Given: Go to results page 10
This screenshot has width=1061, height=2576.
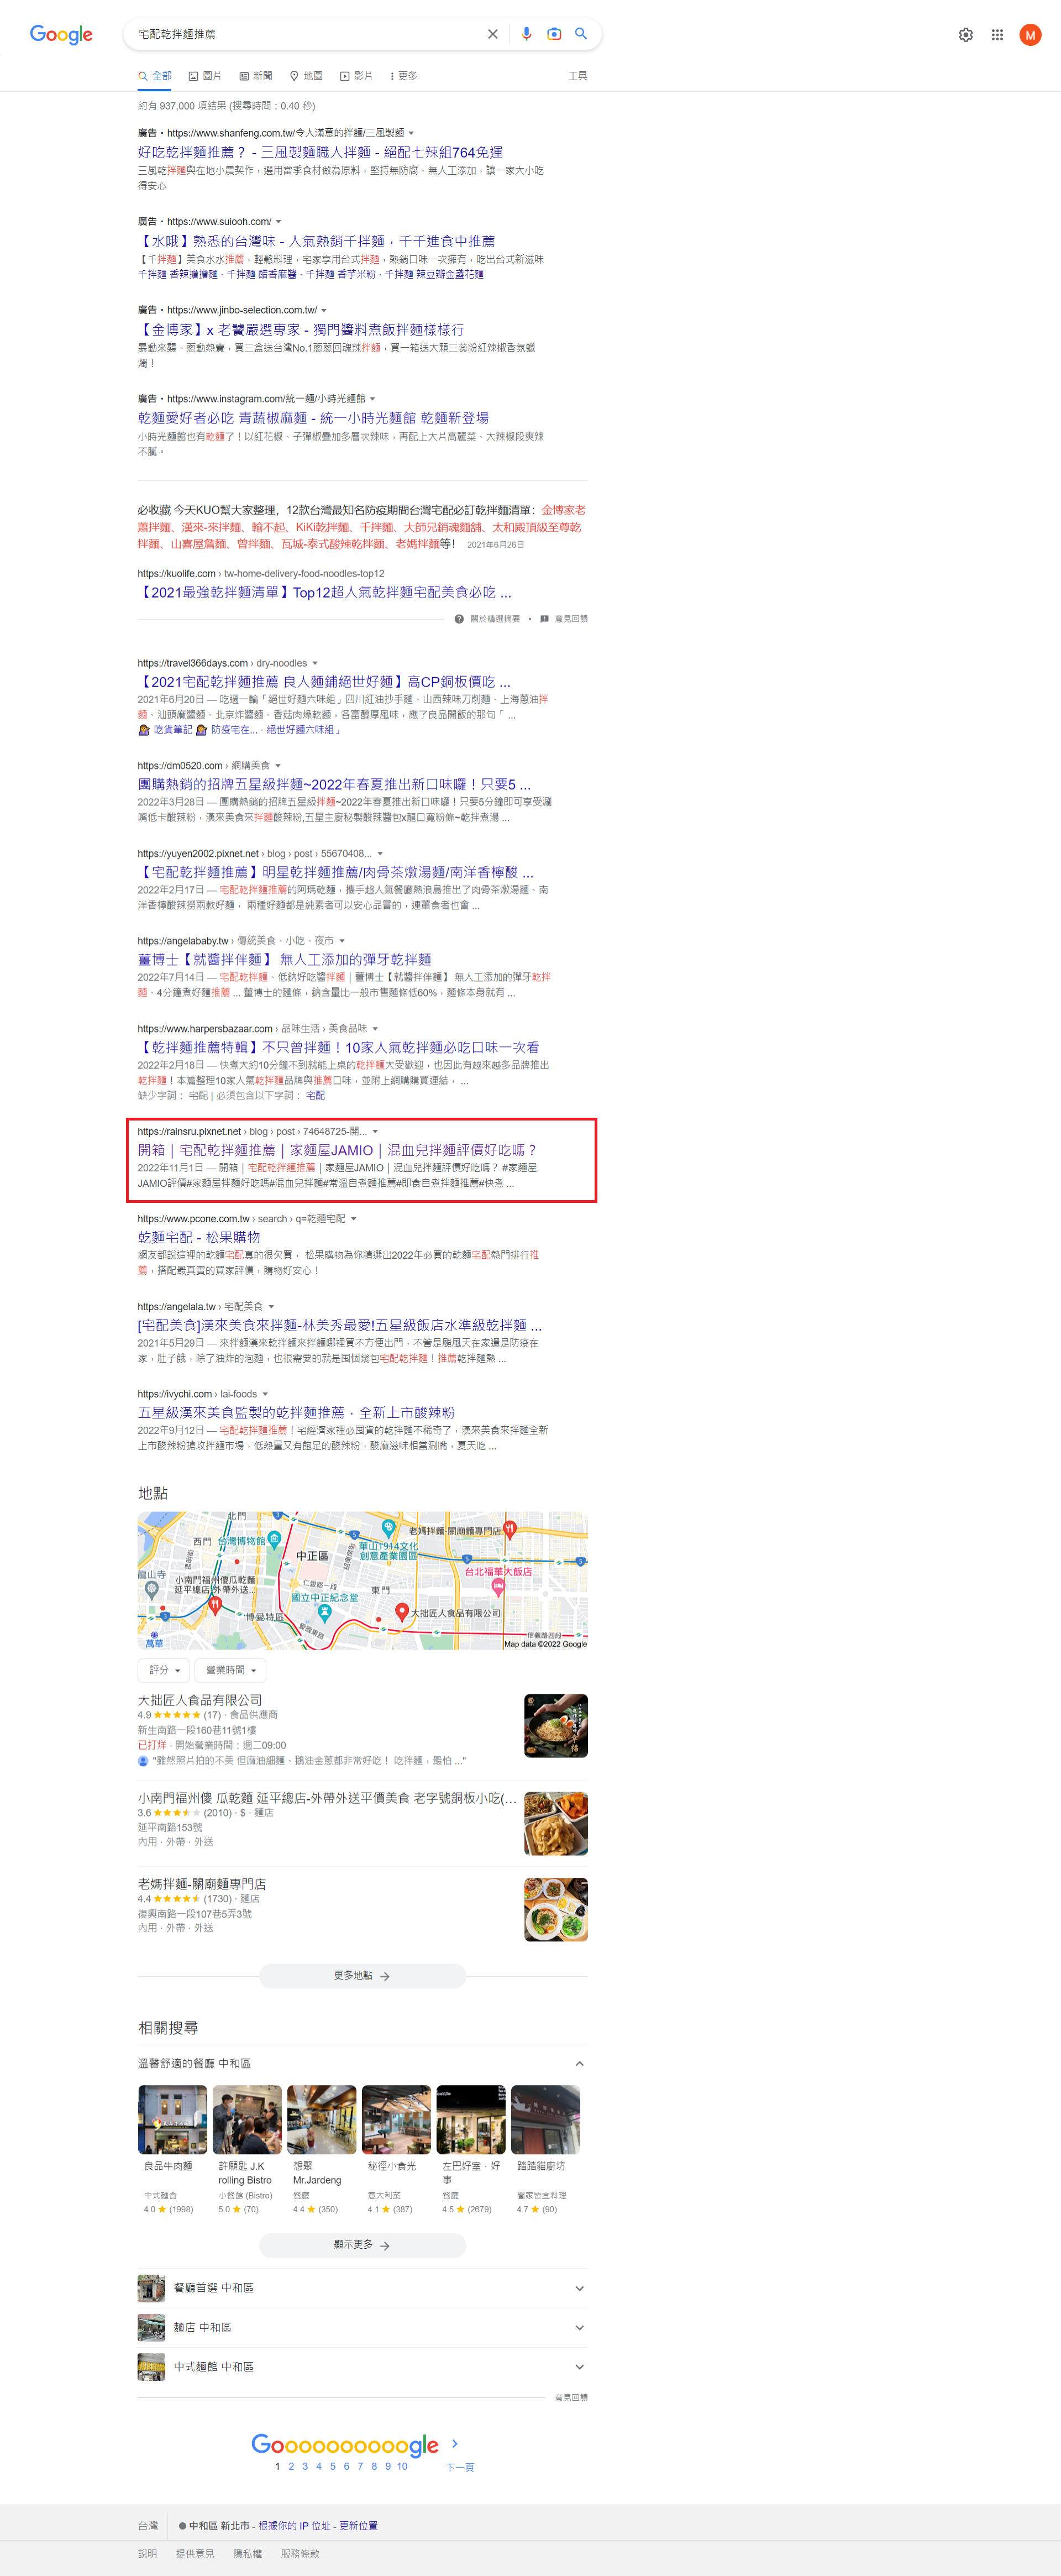Looking at the screenshot, I should pyautogui.click(x=402, y=2466).
